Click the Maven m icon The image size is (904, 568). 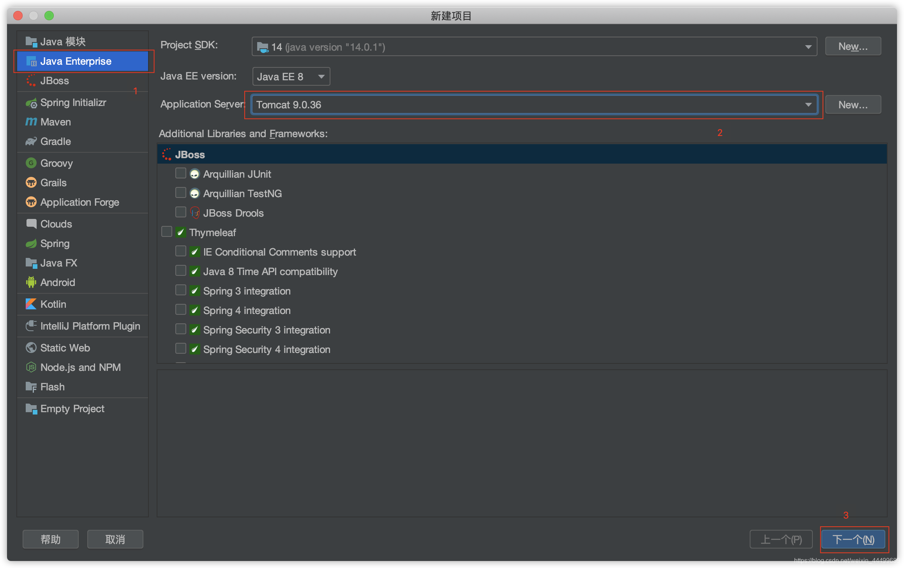[x=31, y=122]
